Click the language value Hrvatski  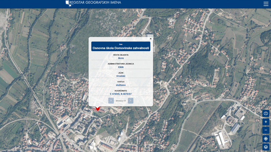(x=121, y=76)
